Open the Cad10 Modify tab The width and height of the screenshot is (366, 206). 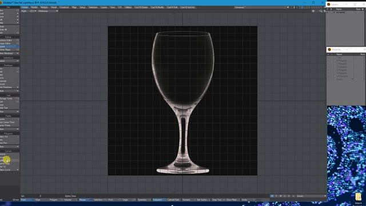(157, 7)
